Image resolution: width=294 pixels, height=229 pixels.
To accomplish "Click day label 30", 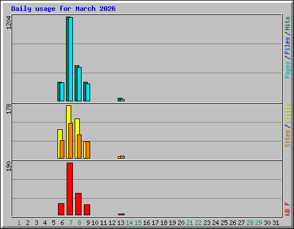I will (x=267, y=223).
